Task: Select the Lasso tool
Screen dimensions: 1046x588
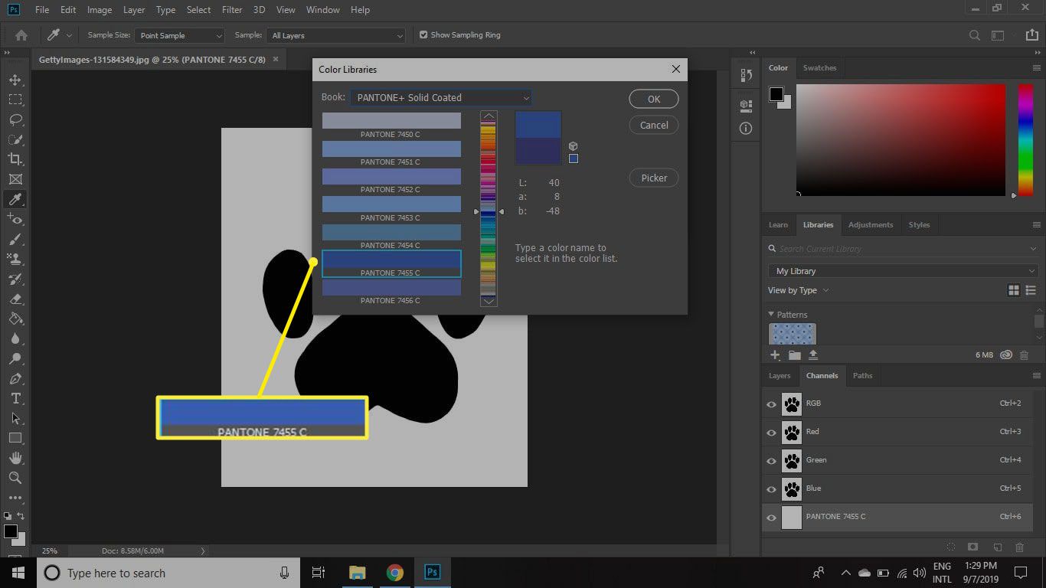Action: (x=15, y=119)
